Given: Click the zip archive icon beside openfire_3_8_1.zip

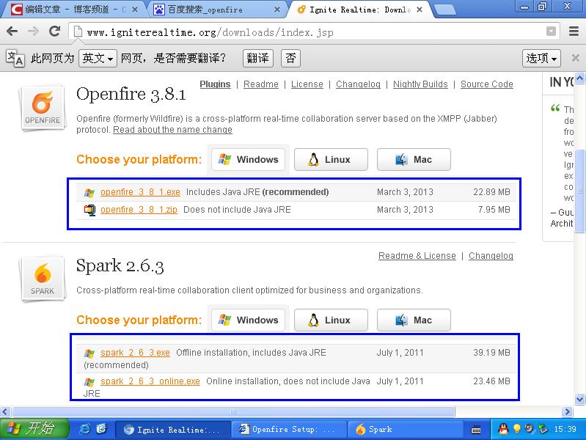Looking at the screenshot, I should click(89, 210).
